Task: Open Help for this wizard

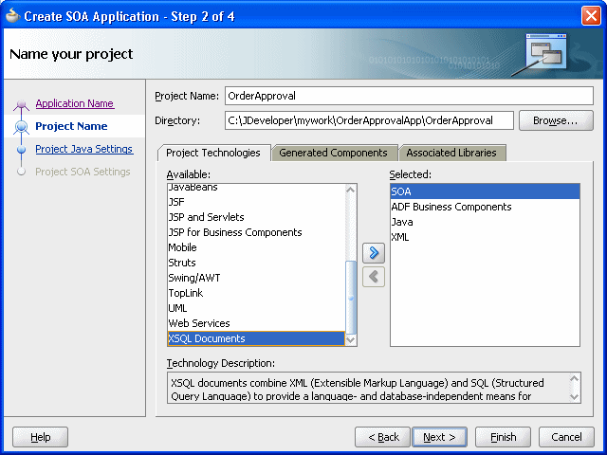Action: 40,437
